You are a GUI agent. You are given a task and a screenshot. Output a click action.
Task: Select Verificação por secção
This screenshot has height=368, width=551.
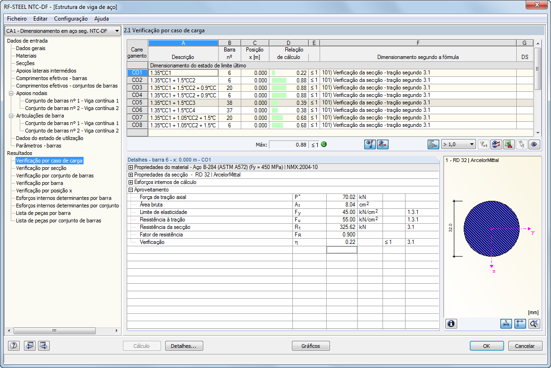coord(41,168)
